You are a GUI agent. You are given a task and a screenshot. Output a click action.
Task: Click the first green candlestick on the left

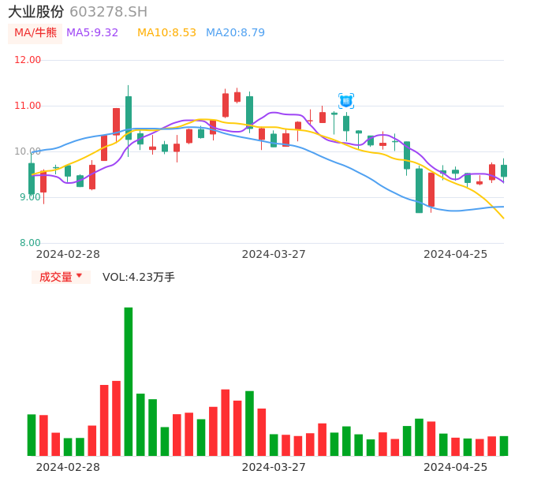32,178
